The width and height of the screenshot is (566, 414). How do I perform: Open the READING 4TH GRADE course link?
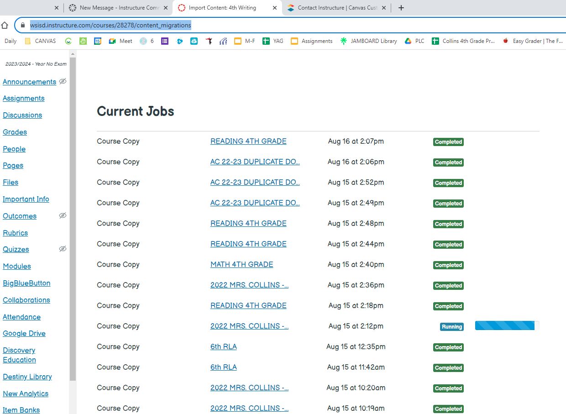pyautogui.click(x=248, y=141)
